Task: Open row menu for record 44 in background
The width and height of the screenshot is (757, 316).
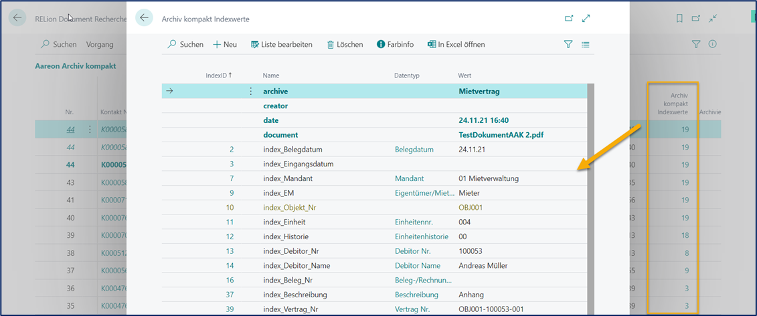Action: point(90,130)
